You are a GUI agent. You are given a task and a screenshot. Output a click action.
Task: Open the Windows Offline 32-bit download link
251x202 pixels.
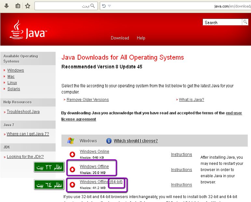(x=94, y=166)
